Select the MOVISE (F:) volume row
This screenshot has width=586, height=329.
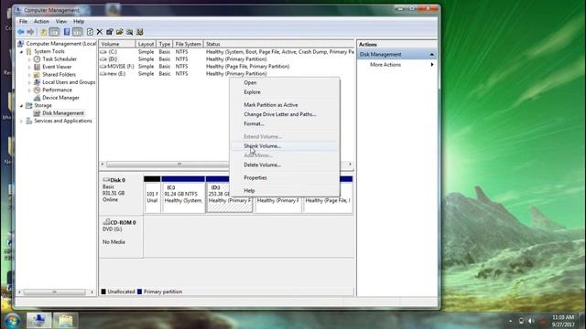click(x=226, y=67)
